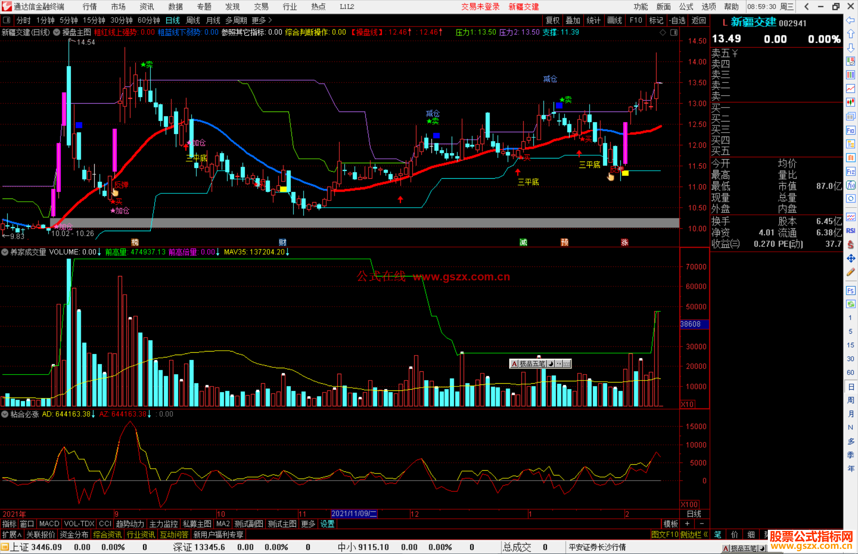This screenshot has height=554, width=858.
Task: Zoom in chart with plus button
Action: click(x=687, y=524)
